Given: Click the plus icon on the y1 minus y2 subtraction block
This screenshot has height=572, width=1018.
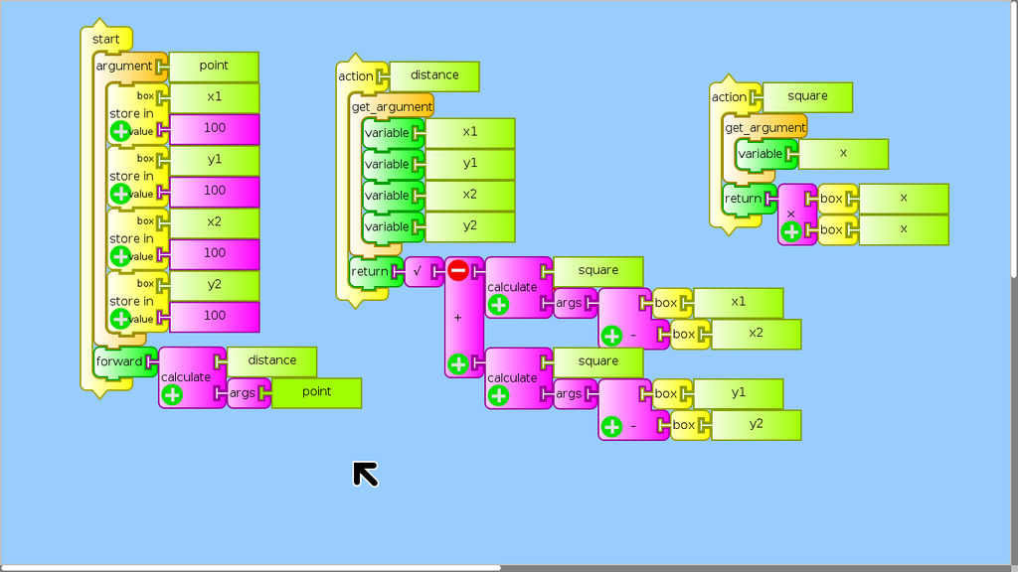Looking at the screenshot, I should [611, 427].
